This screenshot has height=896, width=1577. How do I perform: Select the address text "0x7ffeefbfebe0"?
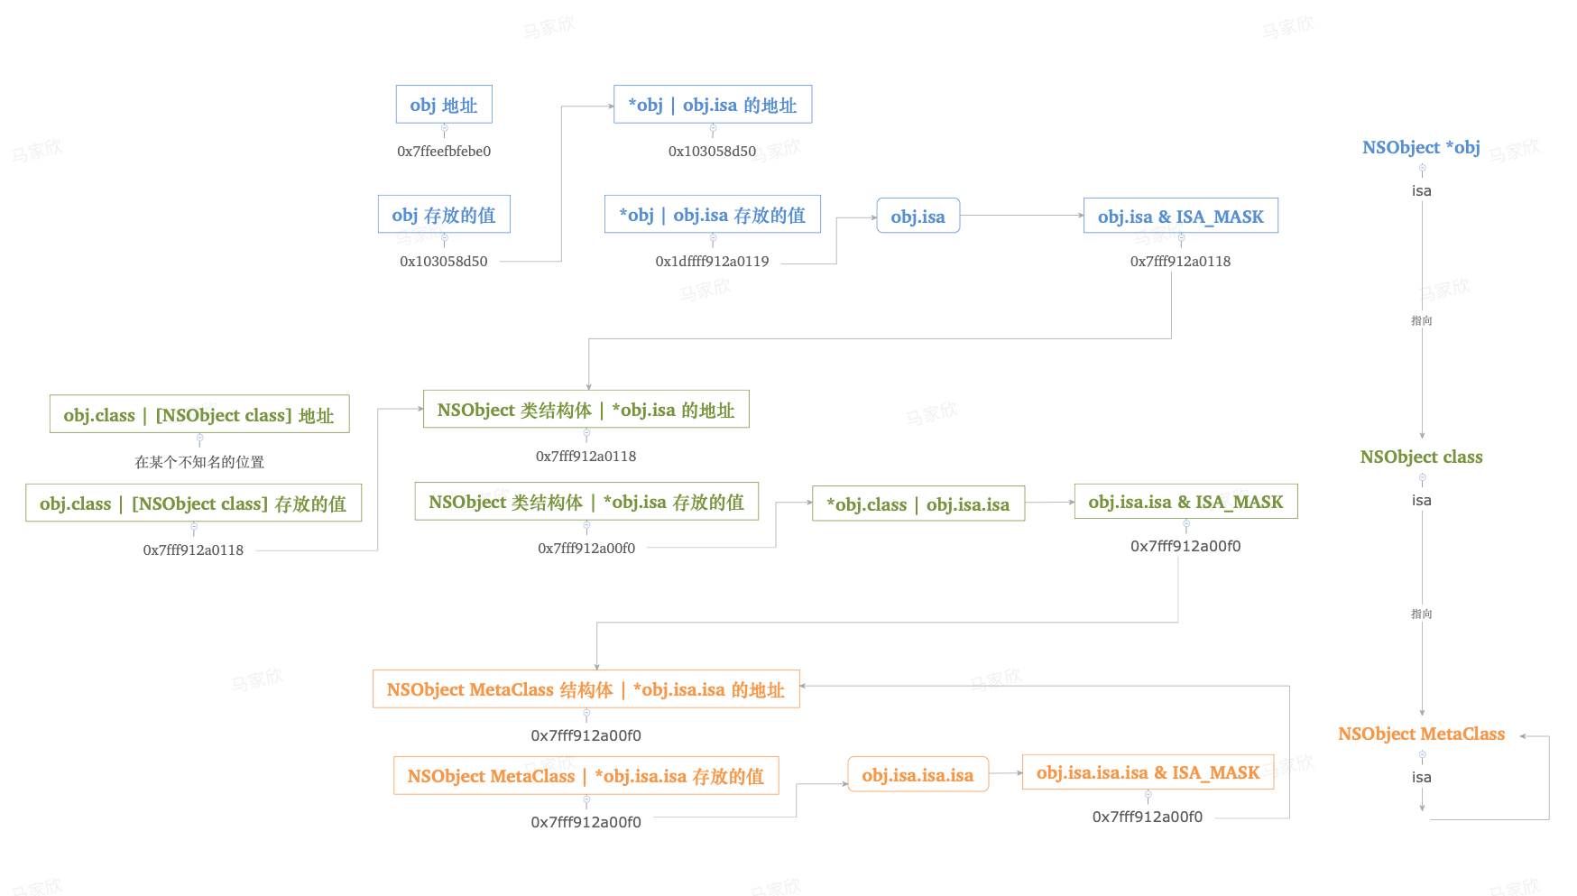[444, 152]
